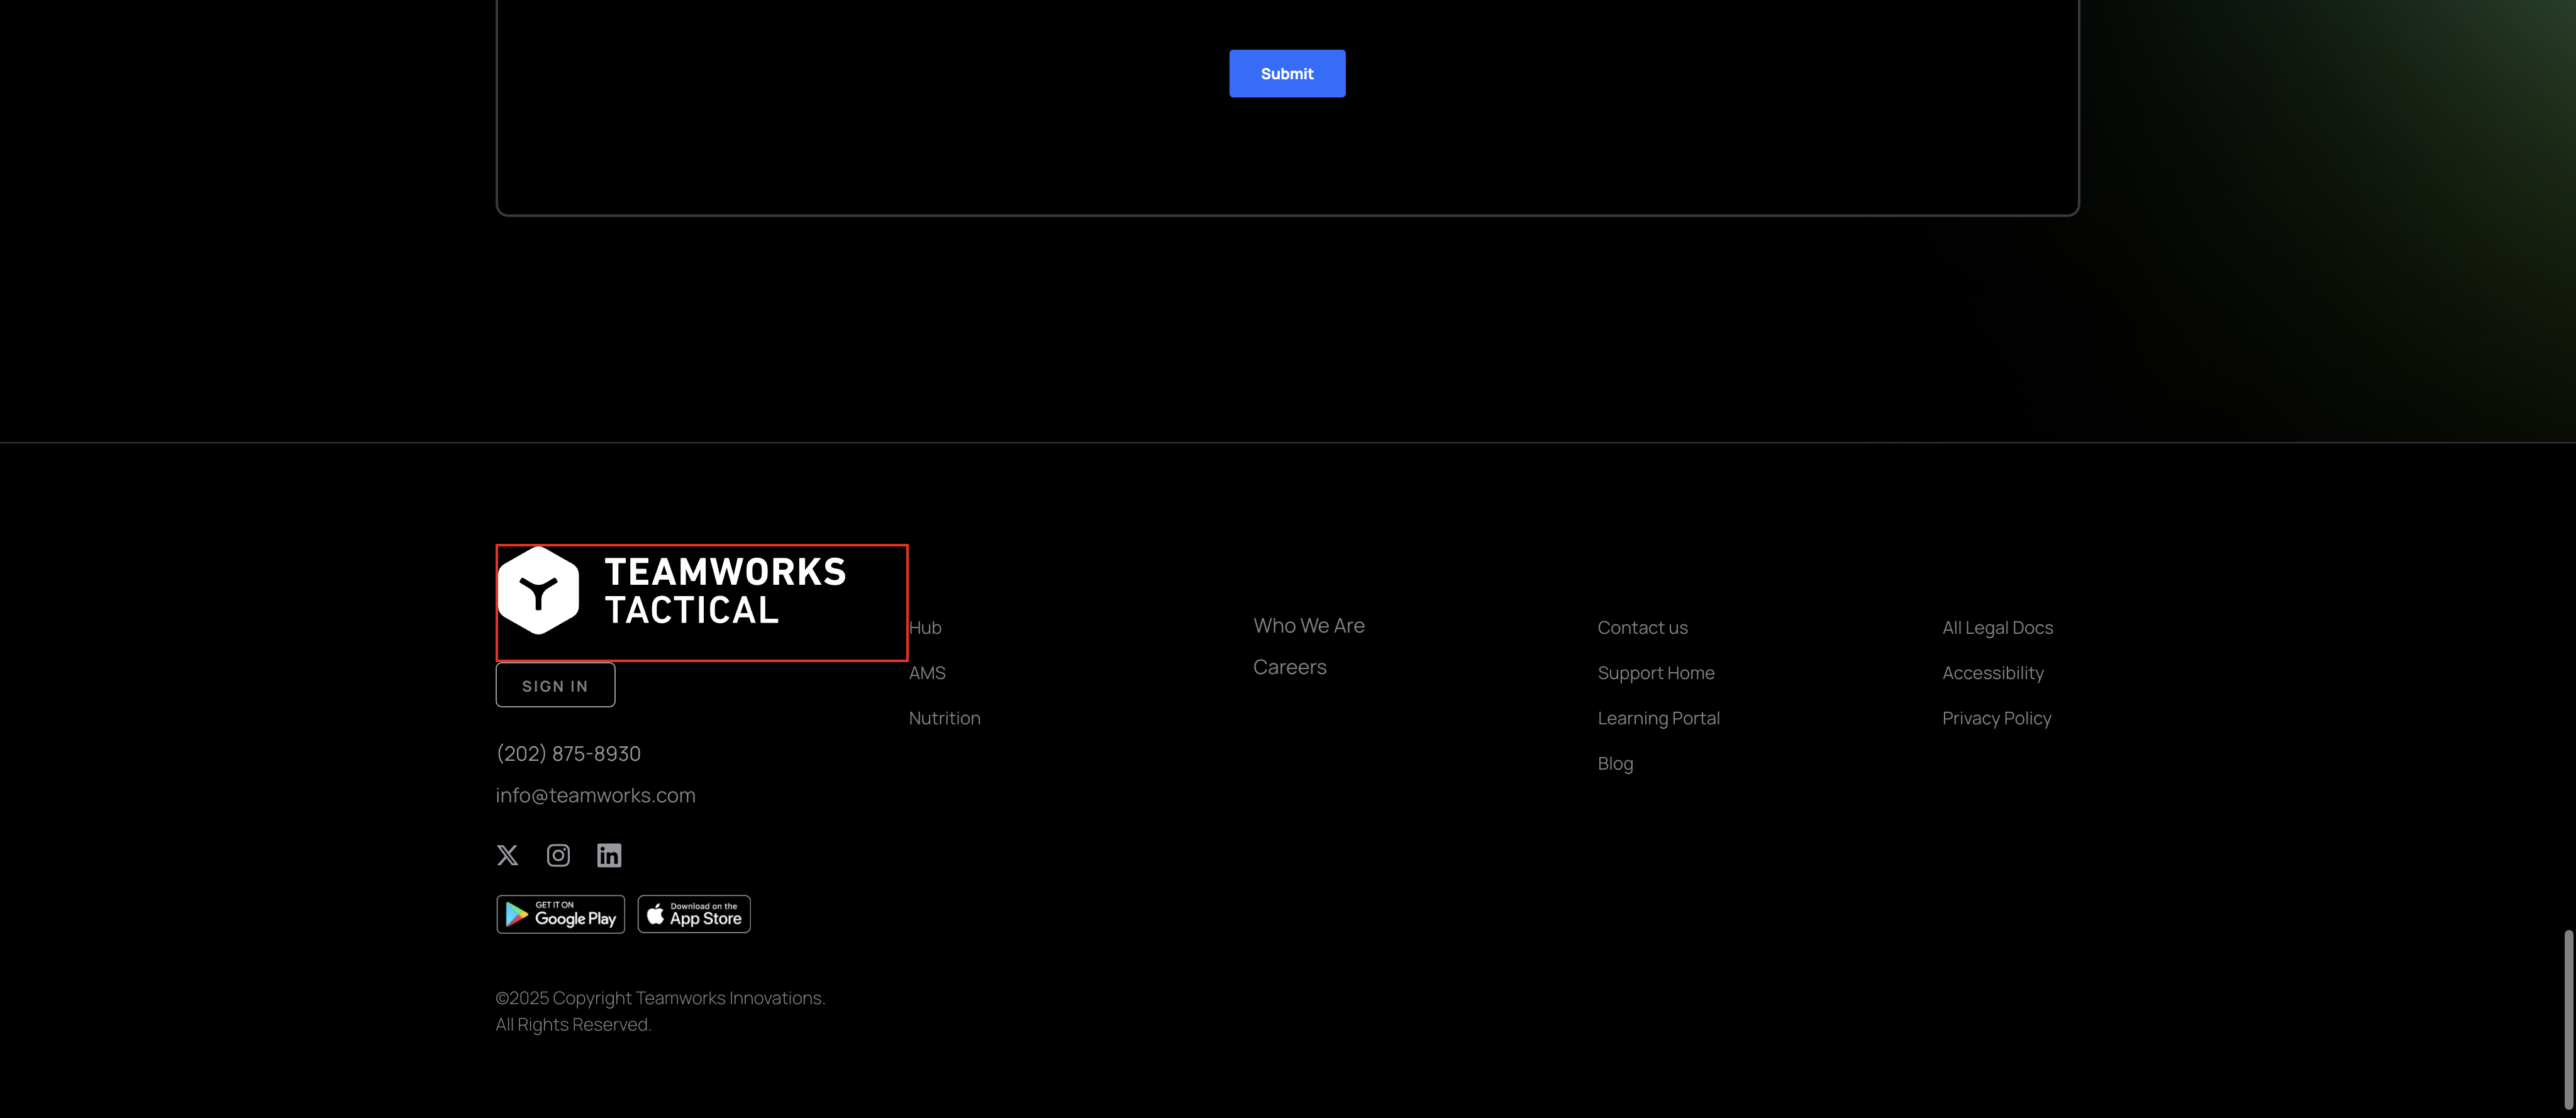Go to the Nutrition link

tap(944, 718)
